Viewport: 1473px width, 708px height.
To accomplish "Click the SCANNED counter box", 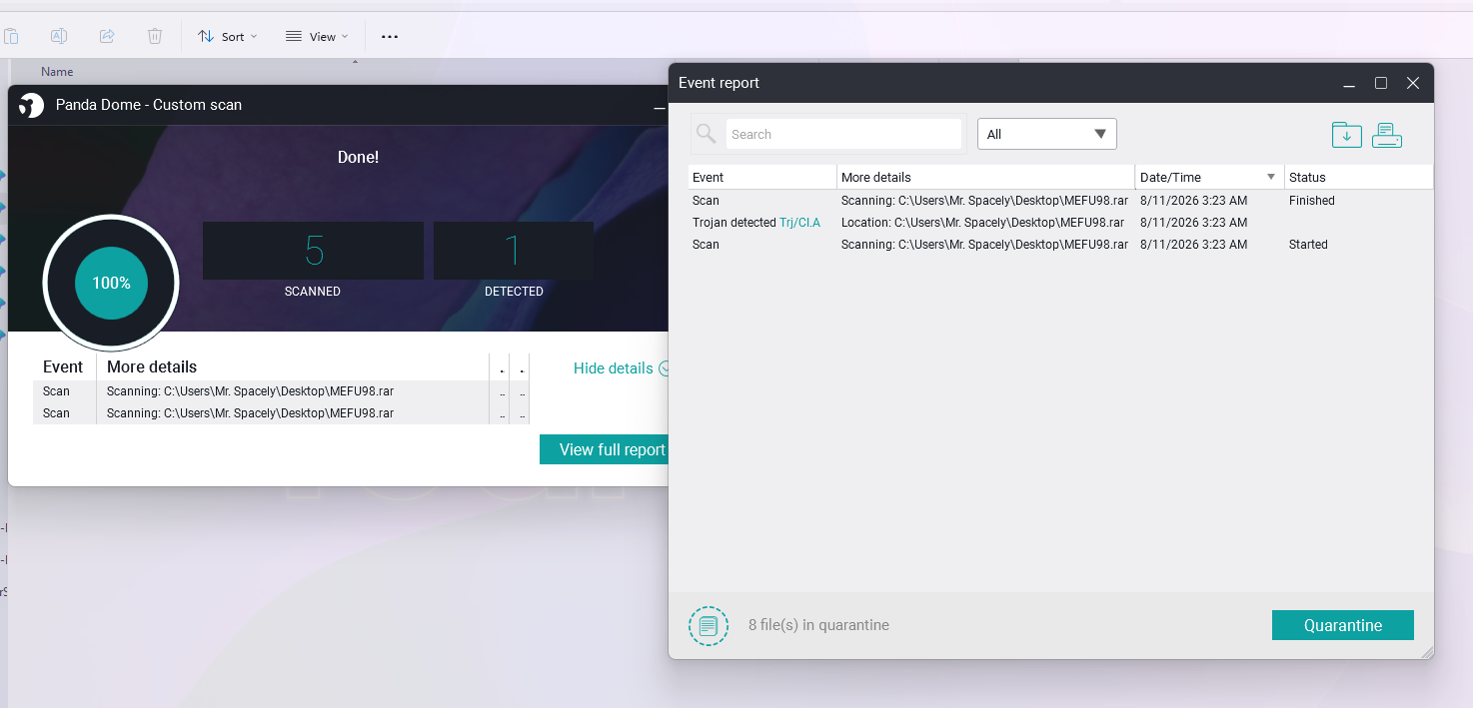I will pyautogui.click(x=313, y=251).
